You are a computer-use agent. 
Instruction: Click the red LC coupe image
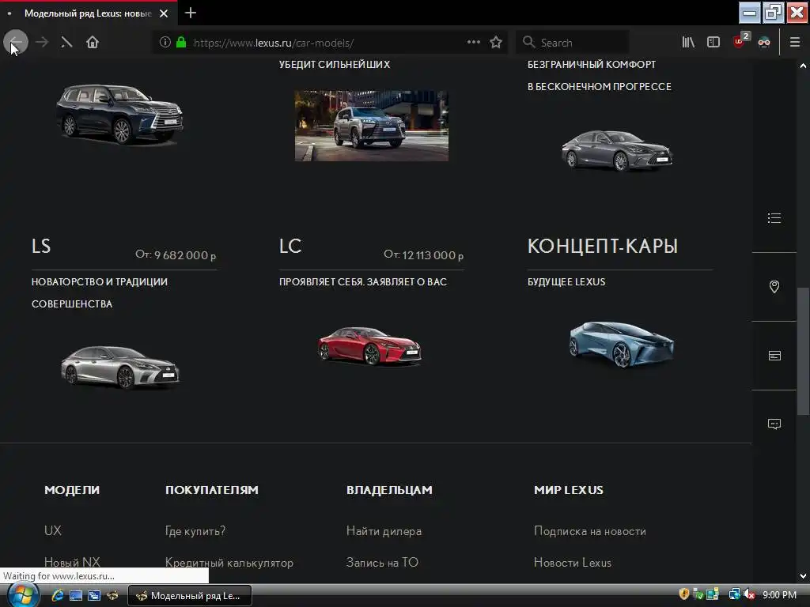pos(370,345)
